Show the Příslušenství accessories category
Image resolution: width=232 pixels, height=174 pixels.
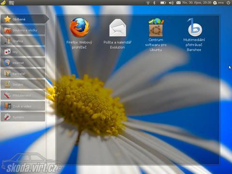23,95
